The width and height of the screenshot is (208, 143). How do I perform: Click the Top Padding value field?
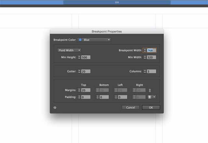(86, 97)
